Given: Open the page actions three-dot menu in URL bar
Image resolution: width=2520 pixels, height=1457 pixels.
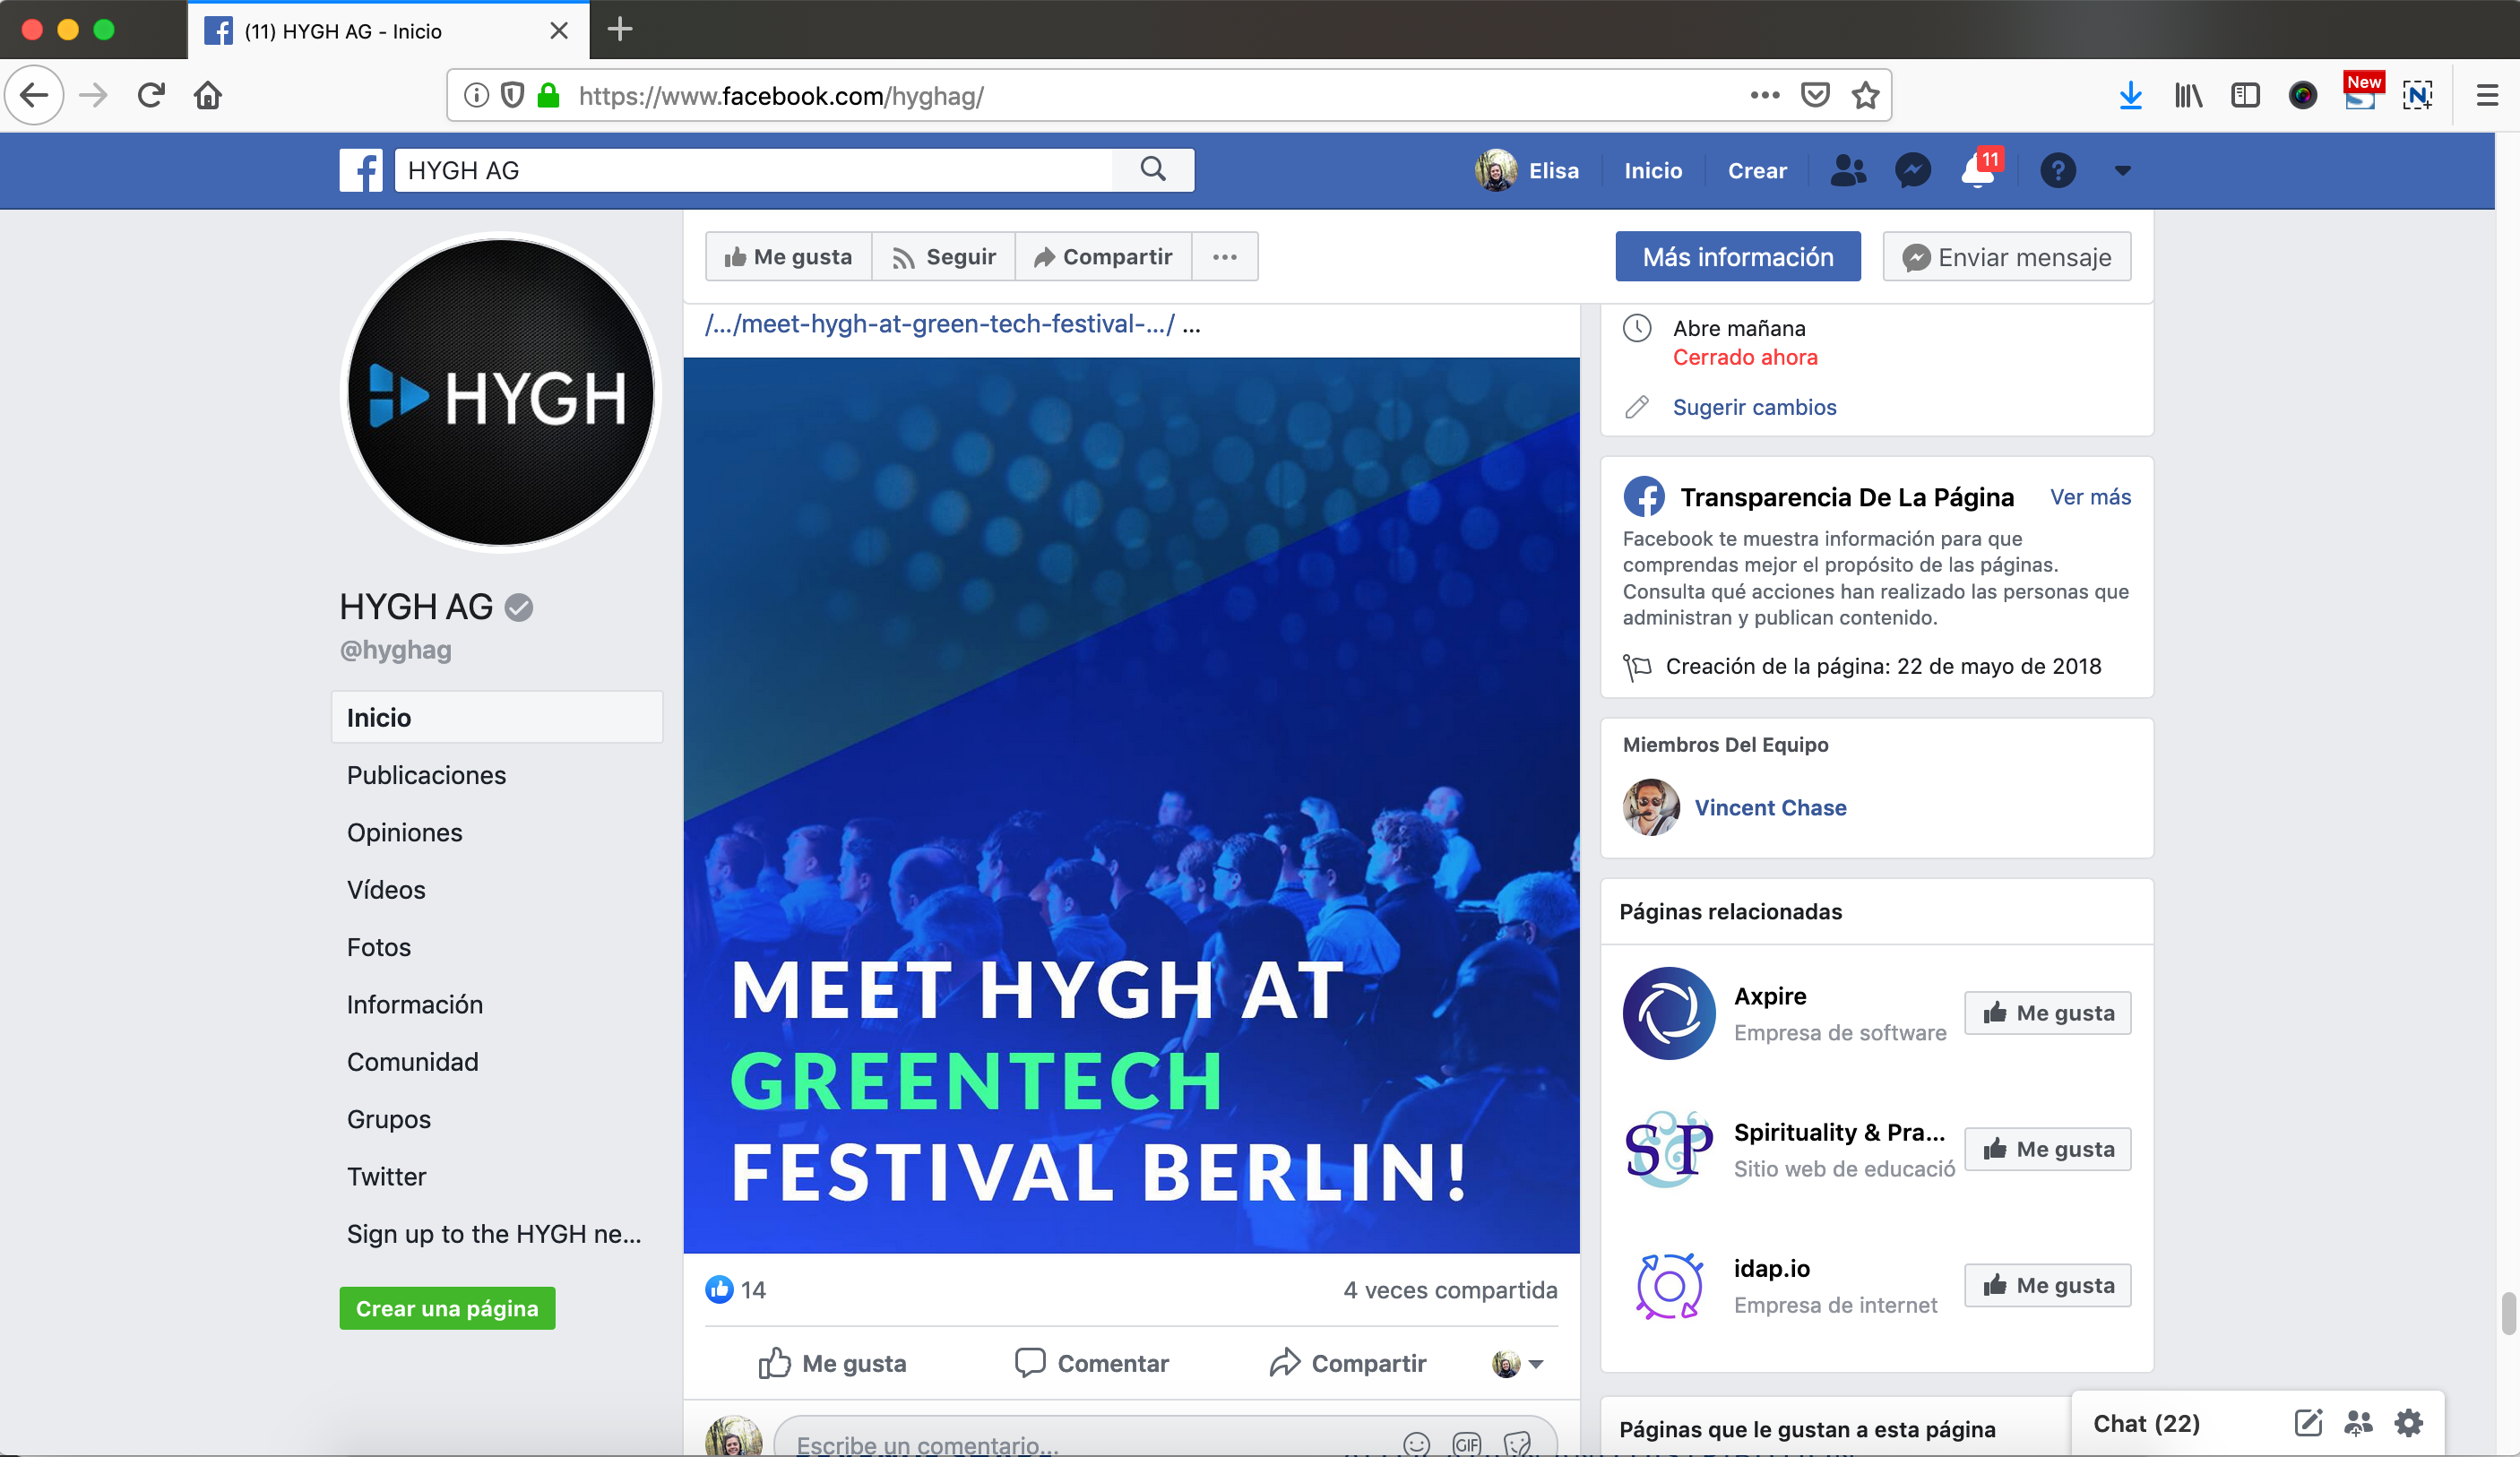Looking at the screenshot, I should (1765, 96).
